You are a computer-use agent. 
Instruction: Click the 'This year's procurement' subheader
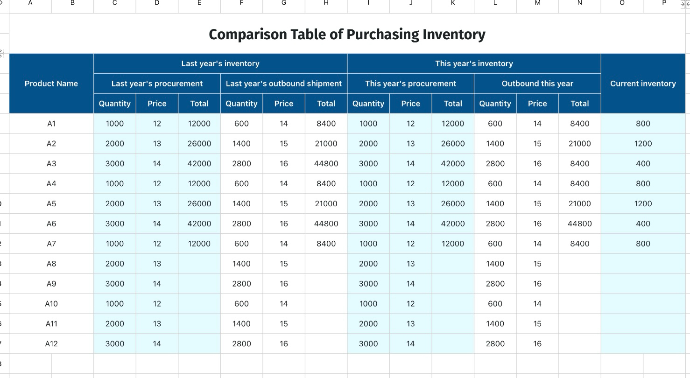click(410, 84)
